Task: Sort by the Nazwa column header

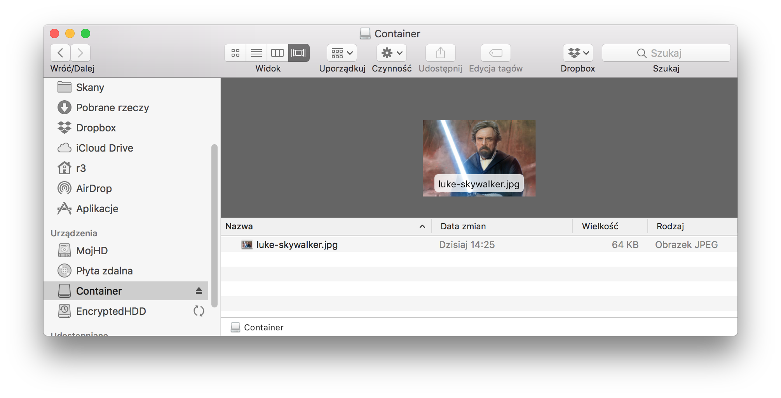Action: [x=326, y=226]
